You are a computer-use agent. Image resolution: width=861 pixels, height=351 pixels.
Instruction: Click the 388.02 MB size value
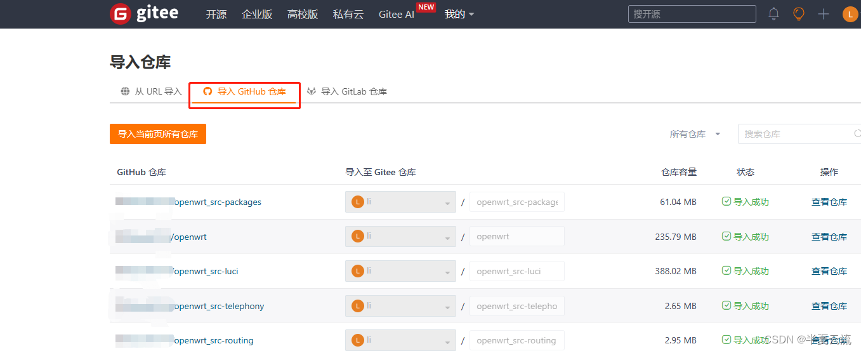point(676,271)
